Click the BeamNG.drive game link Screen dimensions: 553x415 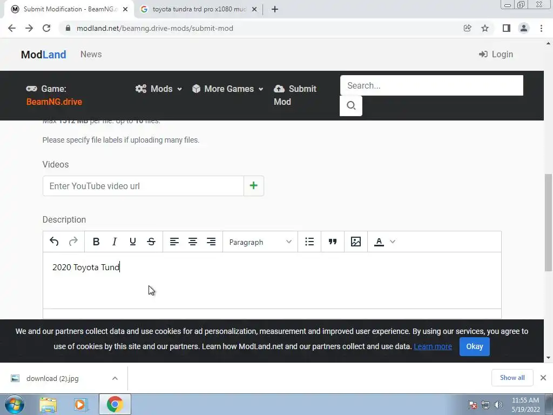click(x=55, y=102)
